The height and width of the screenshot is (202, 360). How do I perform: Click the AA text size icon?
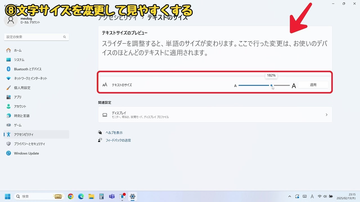(x=105, y=85)
